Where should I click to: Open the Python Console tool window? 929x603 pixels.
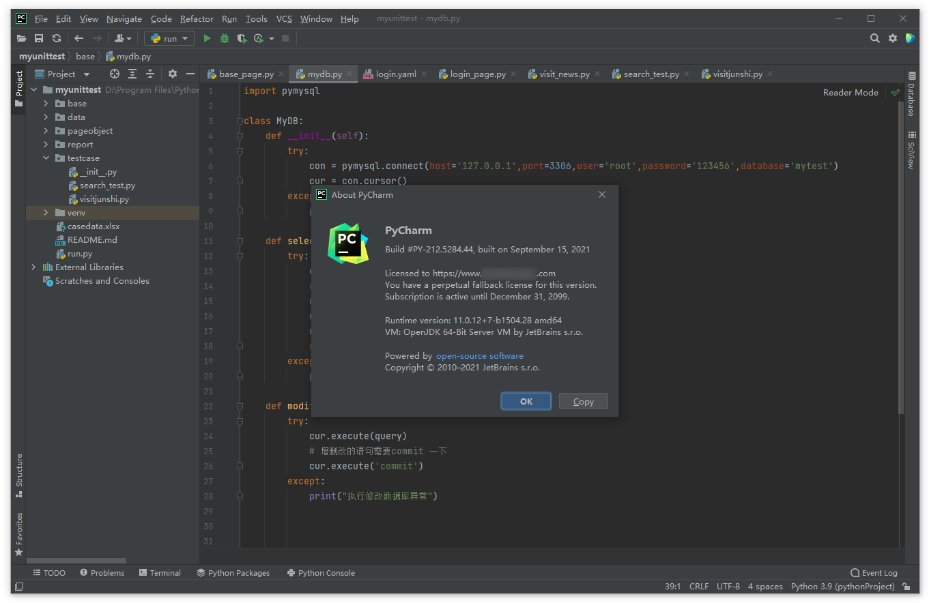[321, 573]
